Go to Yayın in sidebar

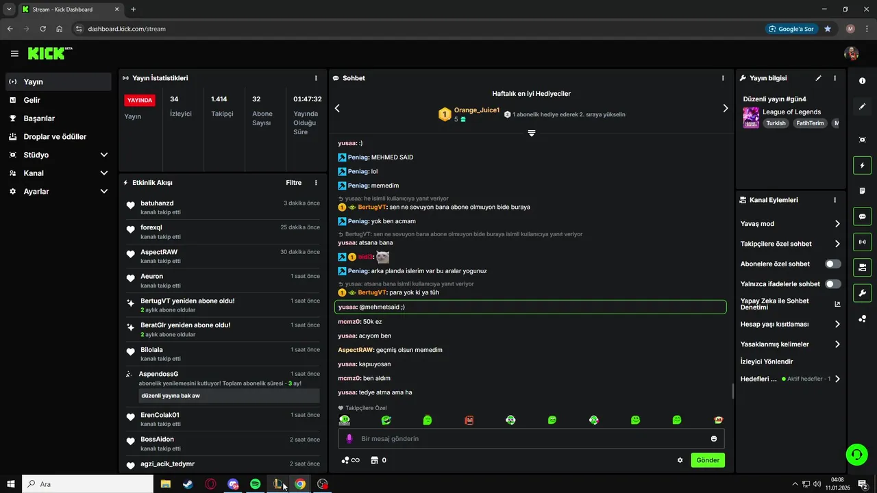(x=58, y=81)
